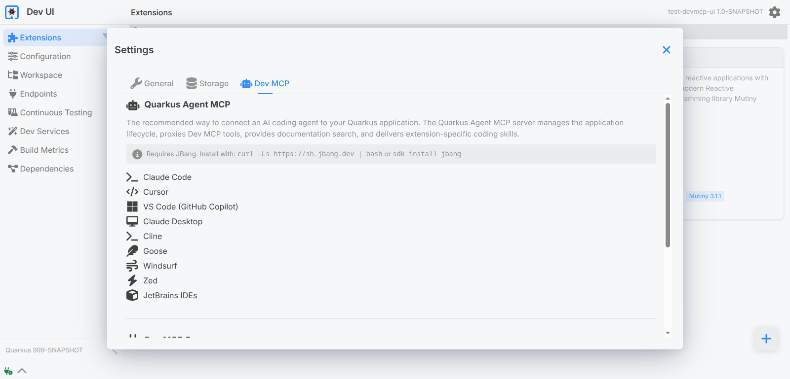Click the Build Metrics hammer icon
This screenshot has height=379, width=790.
[x=13, y=150]
